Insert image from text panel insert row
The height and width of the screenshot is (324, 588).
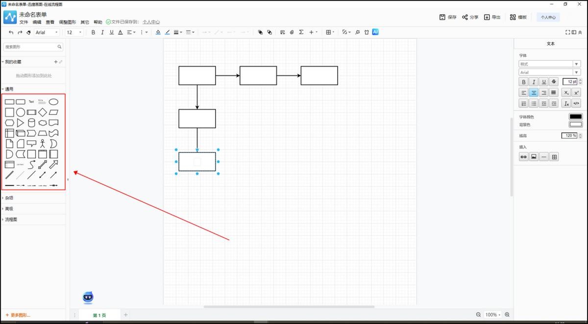coord(534,157)
